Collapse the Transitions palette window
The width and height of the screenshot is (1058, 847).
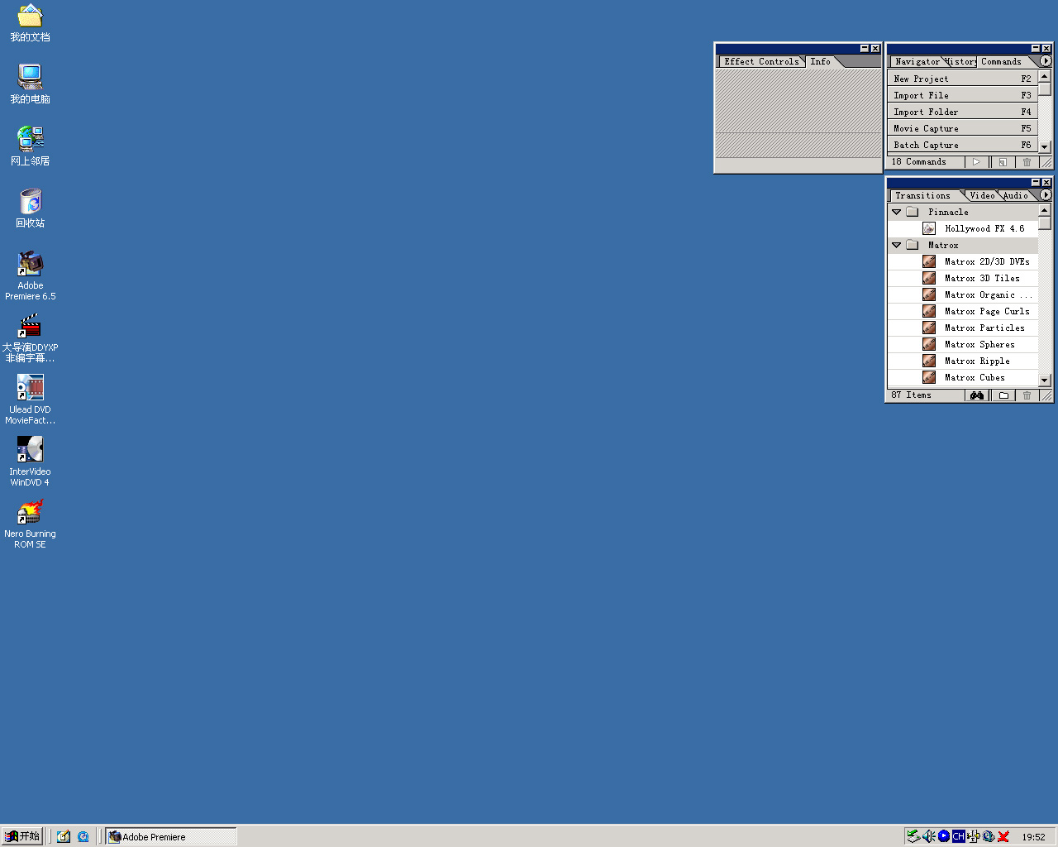click(1036, 182)
